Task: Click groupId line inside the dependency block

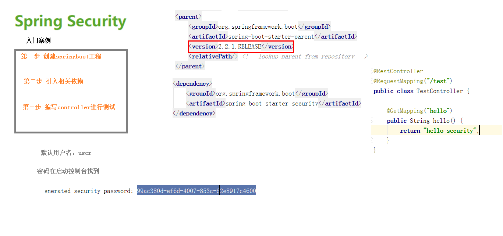Action: (257, 94)
